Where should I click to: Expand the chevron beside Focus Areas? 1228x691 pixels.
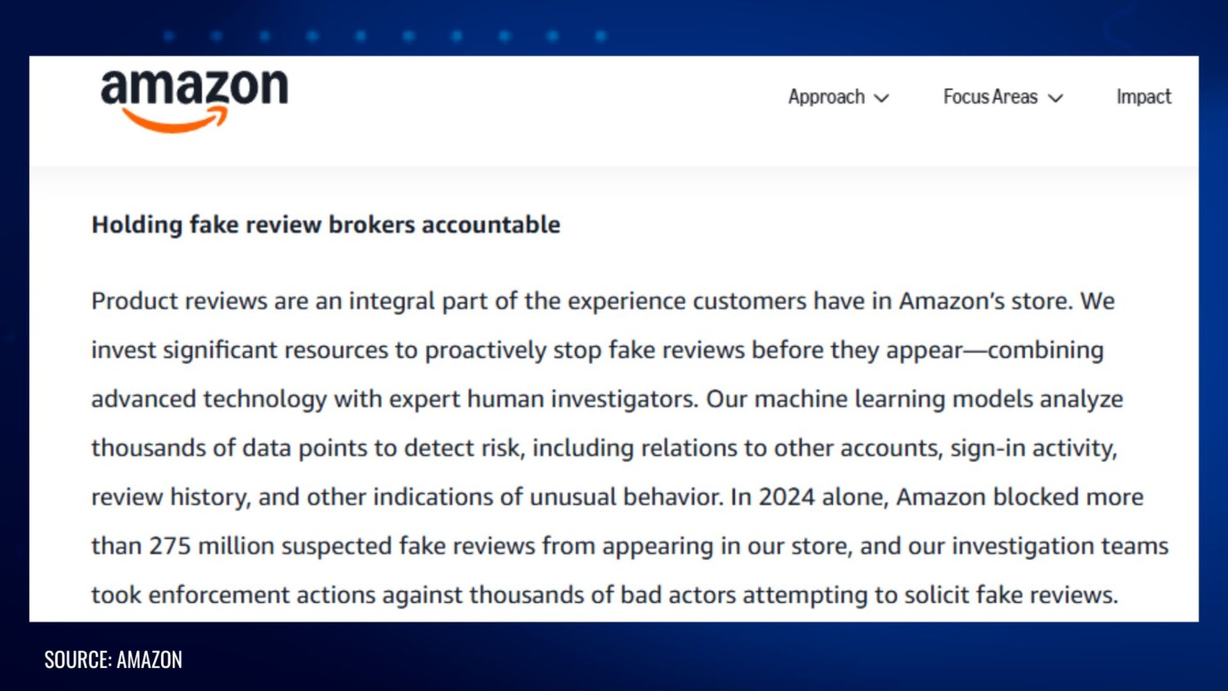(1055, 98)
